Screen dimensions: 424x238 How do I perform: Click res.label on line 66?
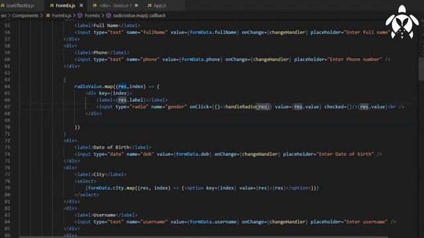coord(131,100)
